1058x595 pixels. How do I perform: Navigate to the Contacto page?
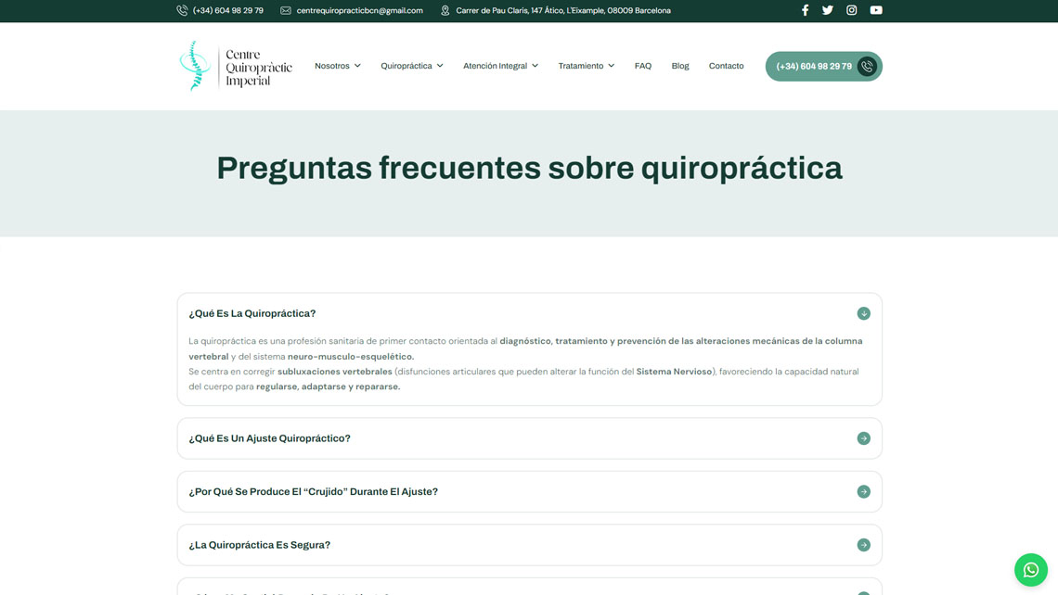pos(726,66)
